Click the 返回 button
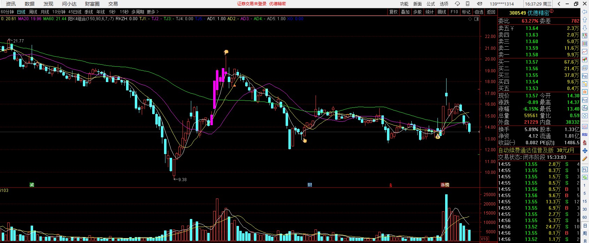 point(491,12)
